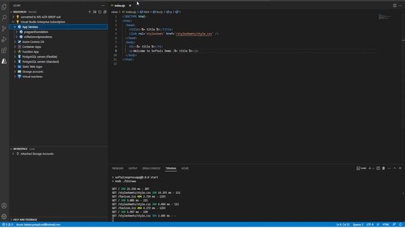The height and width of the screenshot is (228, 405).
Task: Expand the Azure Cosmos DB node
Action: tap(15, 42)
